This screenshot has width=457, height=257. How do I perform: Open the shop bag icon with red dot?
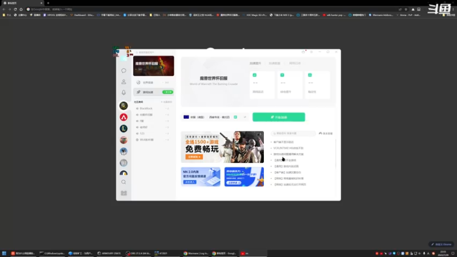pos(303,52)
